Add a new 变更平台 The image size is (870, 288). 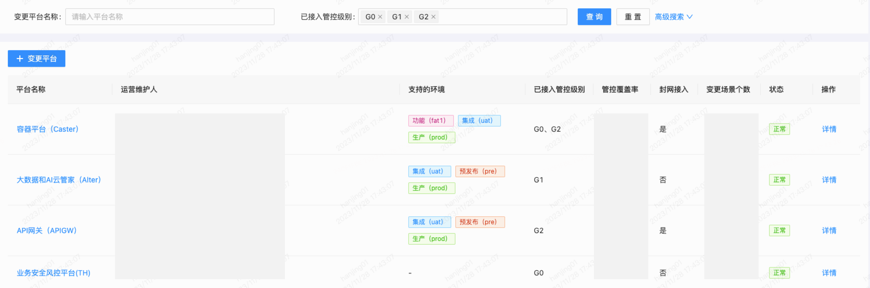click(x=37, y=59)
